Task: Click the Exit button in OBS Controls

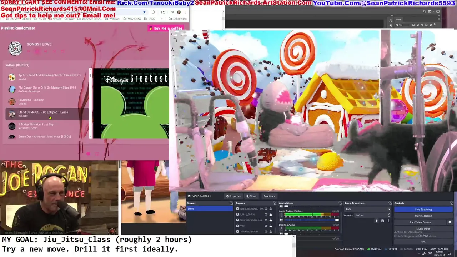Action: coord(423,242)
